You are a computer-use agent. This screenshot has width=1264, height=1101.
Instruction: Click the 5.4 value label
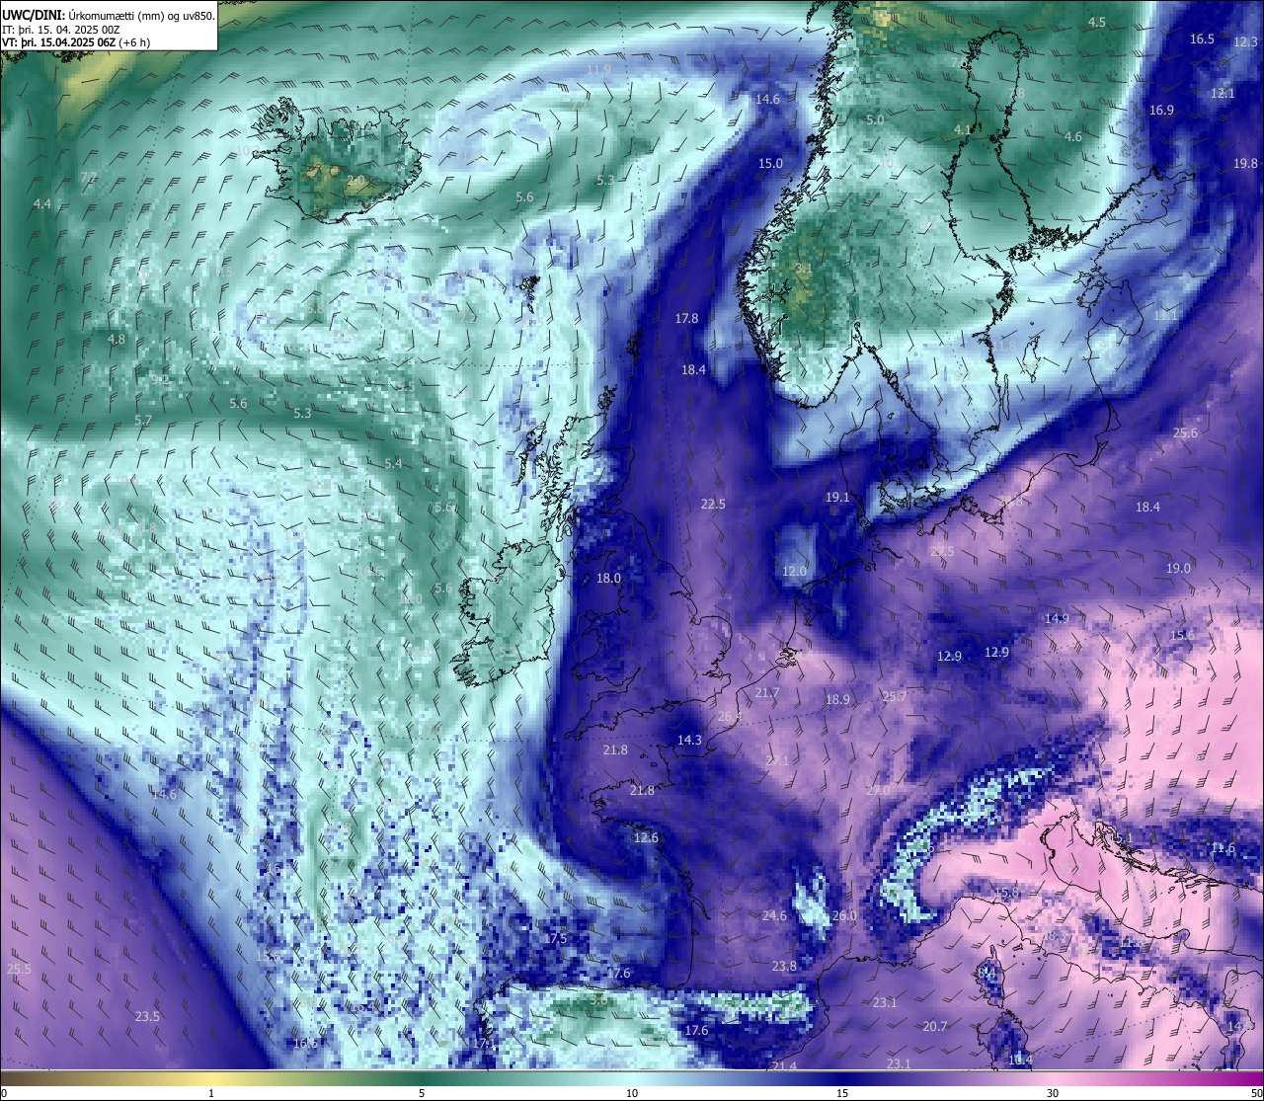pyautogui.click(x=393, y=463)
